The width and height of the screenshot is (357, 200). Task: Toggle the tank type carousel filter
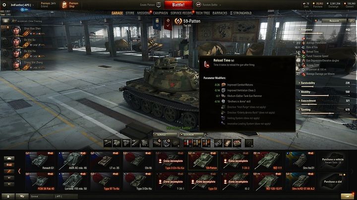(x=9, y=158)
